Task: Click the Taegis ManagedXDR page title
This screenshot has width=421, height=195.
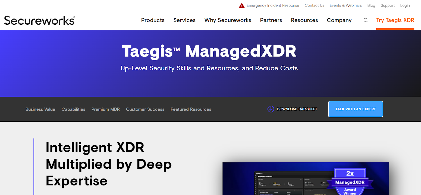Action: click(x=209, y=51)
